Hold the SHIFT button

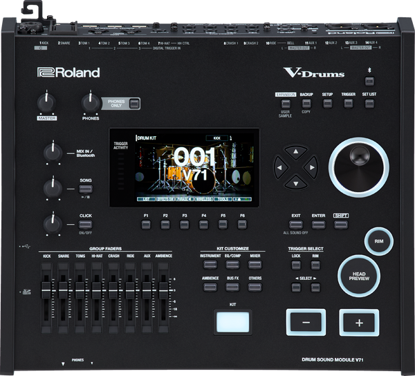tap(341, 225)
